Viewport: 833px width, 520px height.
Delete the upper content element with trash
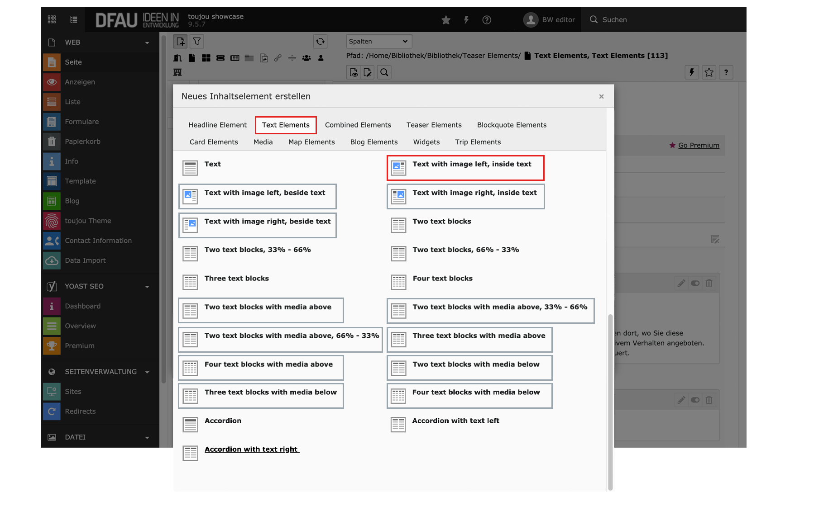709,284
